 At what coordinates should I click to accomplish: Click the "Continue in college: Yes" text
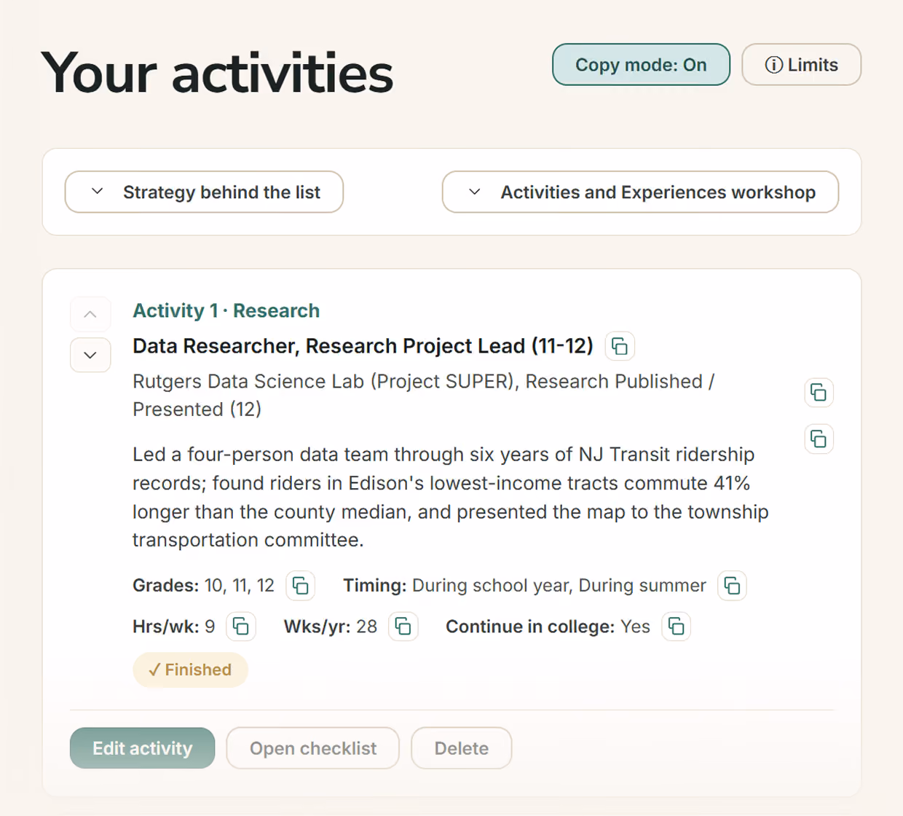tap(548, 627)
